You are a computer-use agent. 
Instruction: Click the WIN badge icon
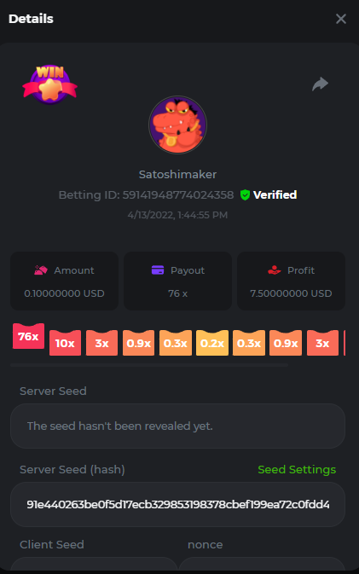pyautogui.click(x=49, y=84)
